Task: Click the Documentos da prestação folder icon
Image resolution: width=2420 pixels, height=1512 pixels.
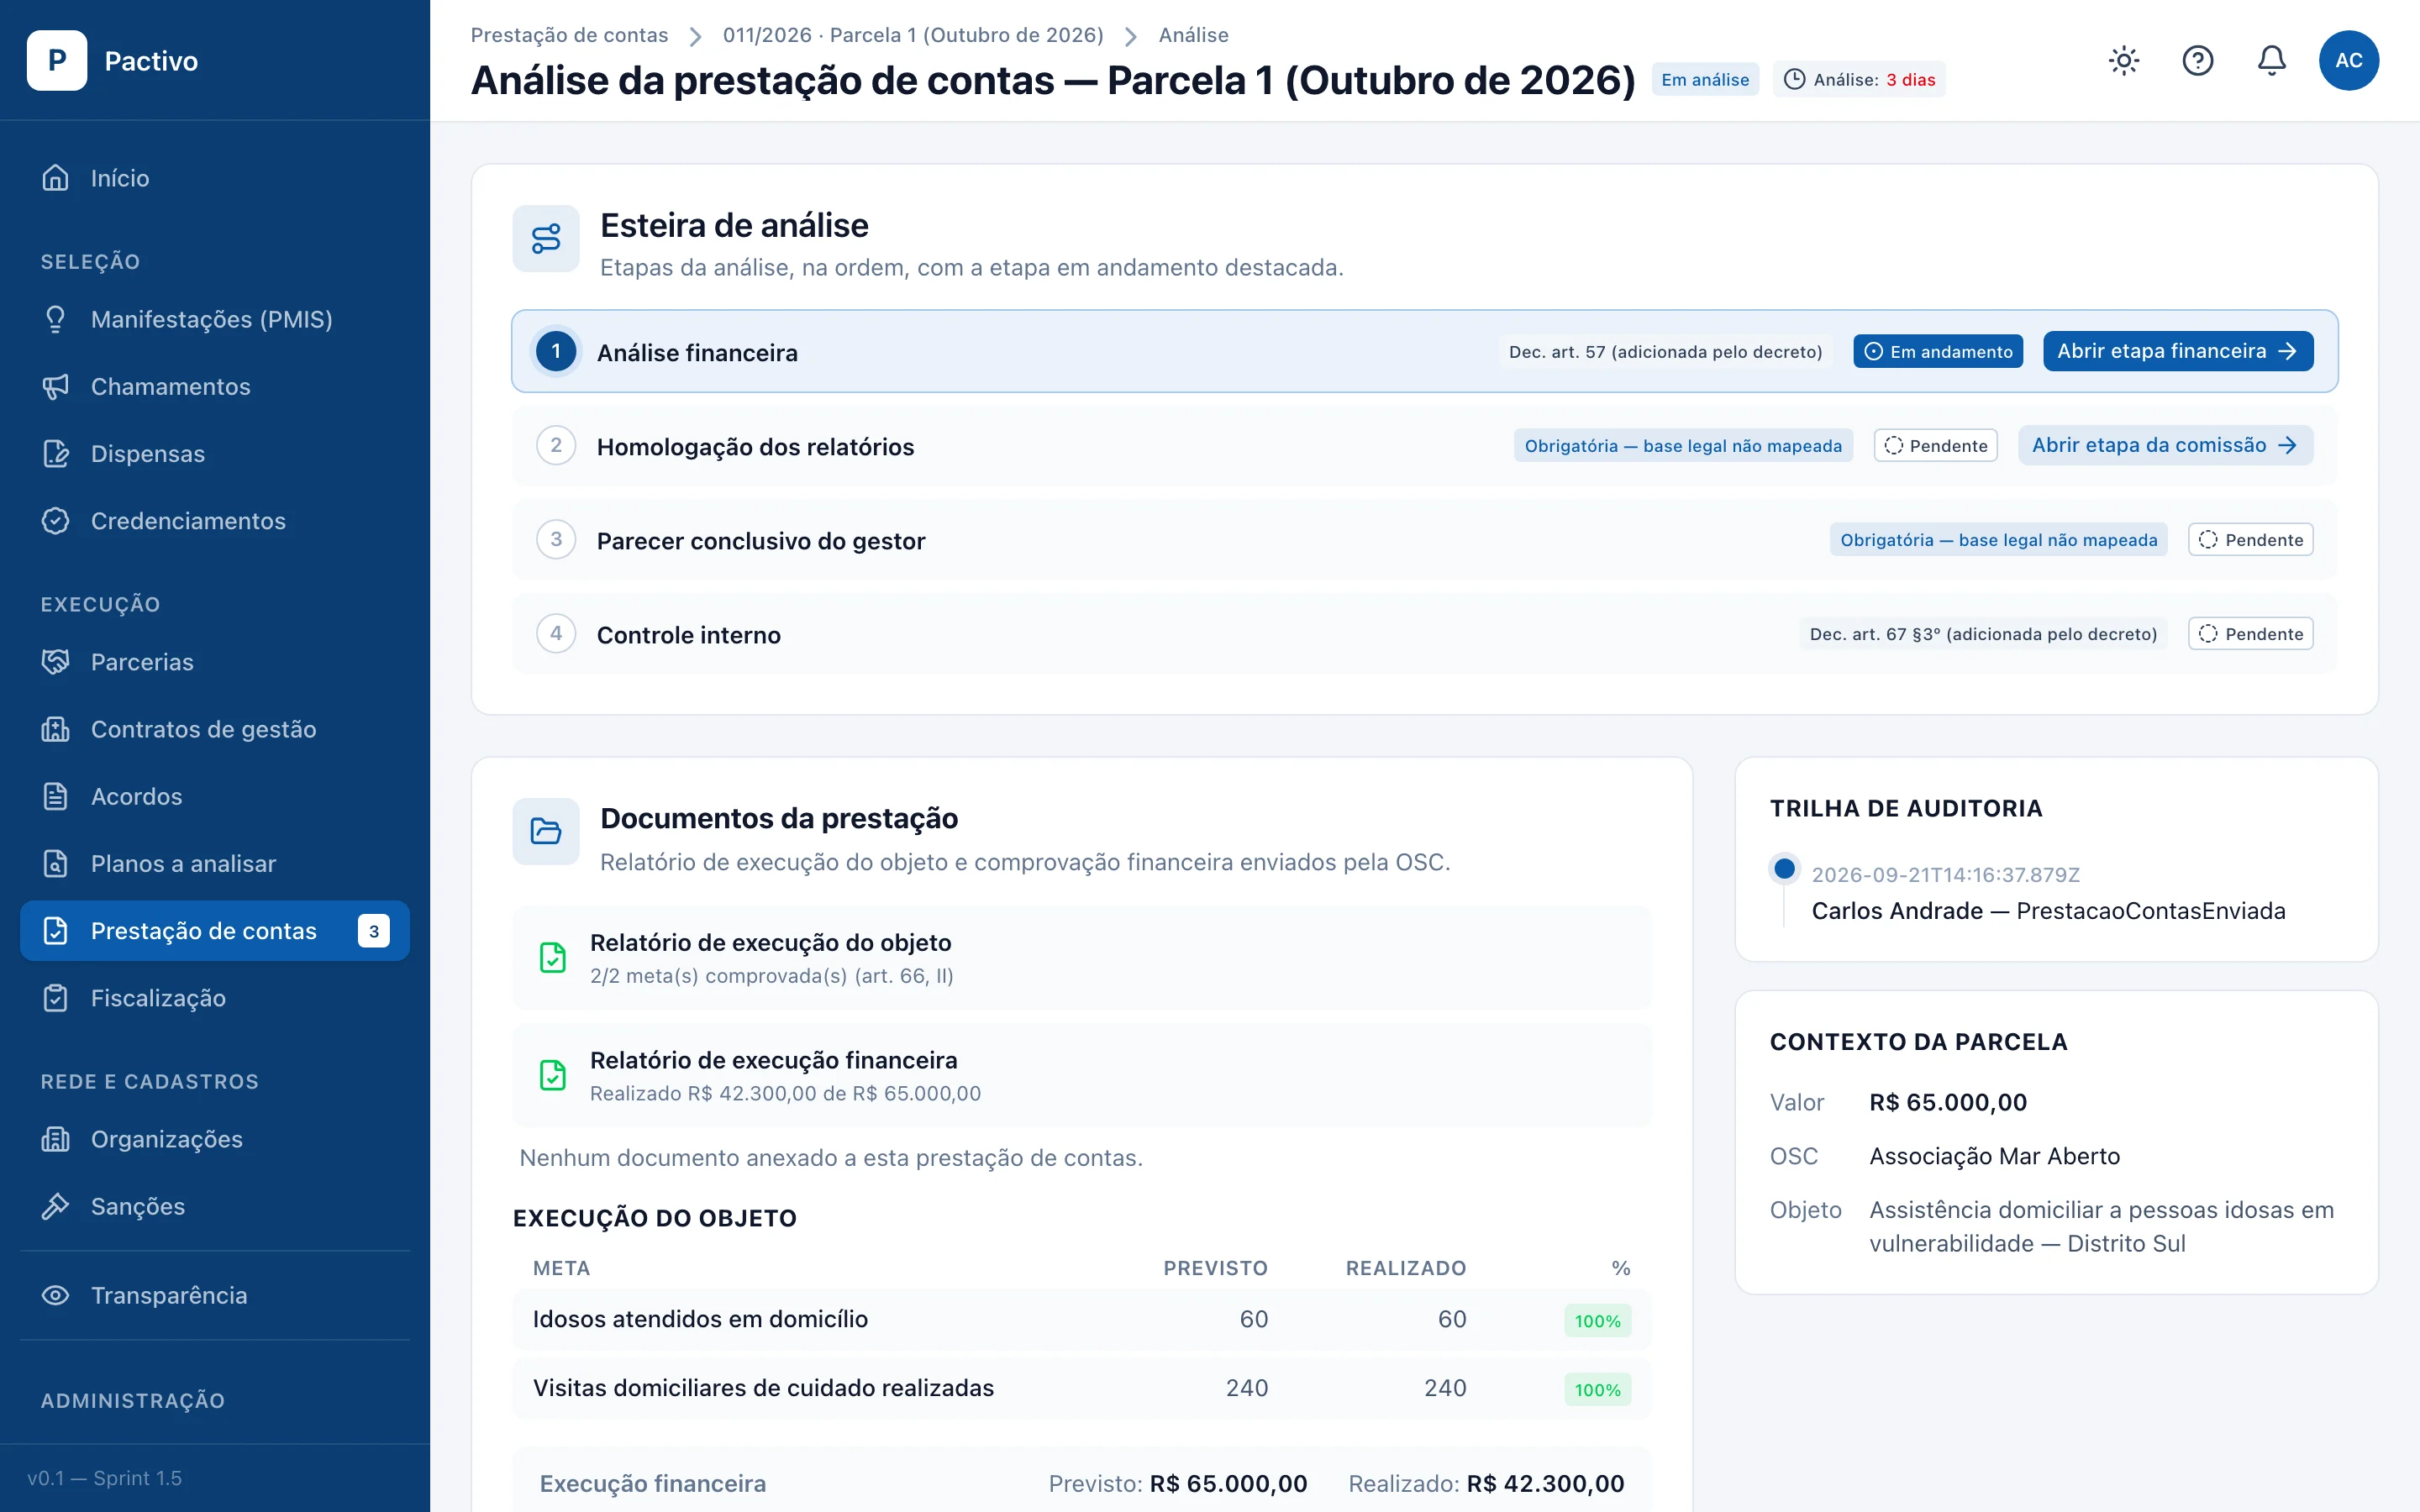Action: coord(546,831)
